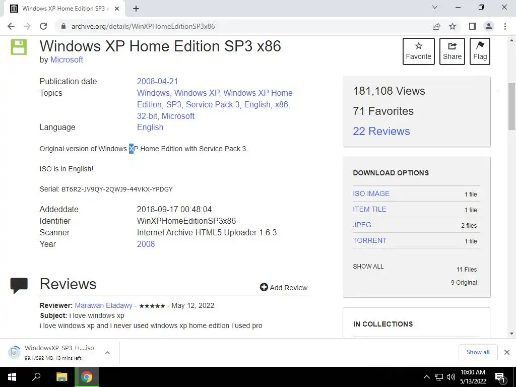Viewport: 516px width, 387px height.
Task: Click the lock icon in address bar
Action: (63, 26)
